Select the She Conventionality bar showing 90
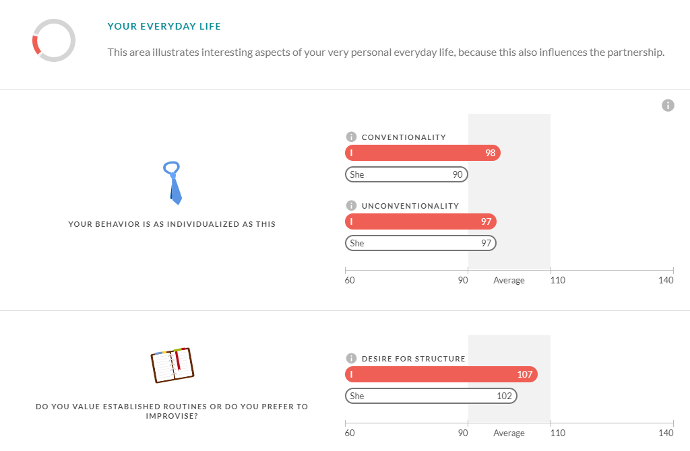This screenshot has width=690, height=451. pyautogui.click(x=406, y=174)
